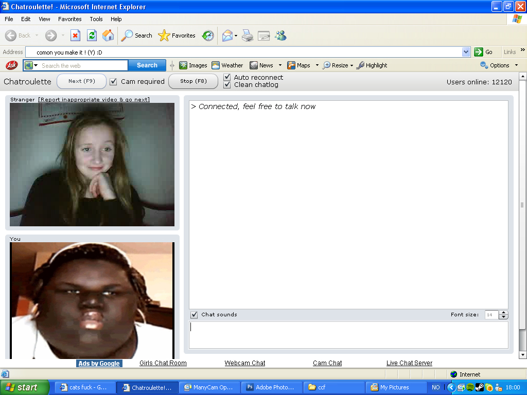Click the Next (F9) button

pyautogui.click(x=82, y=81)
